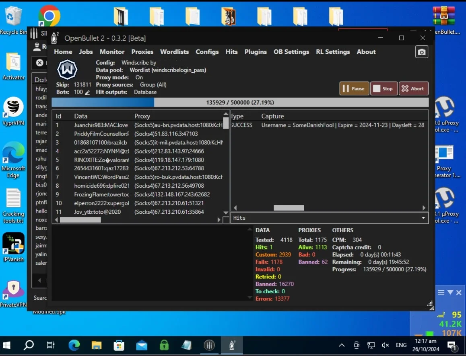466x356 pixels.
Task: Open File Explorer from the taskbar
Action: [x=97, y=345]
